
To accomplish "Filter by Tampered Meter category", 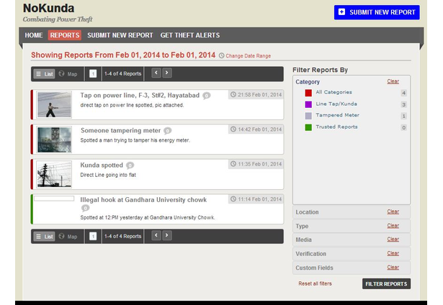I will (x=338, y=115).
